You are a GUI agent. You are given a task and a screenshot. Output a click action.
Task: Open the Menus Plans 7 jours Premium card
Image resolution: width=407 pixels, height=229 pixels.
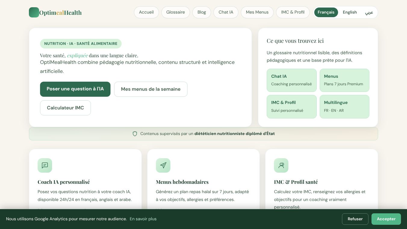point(344,80)
